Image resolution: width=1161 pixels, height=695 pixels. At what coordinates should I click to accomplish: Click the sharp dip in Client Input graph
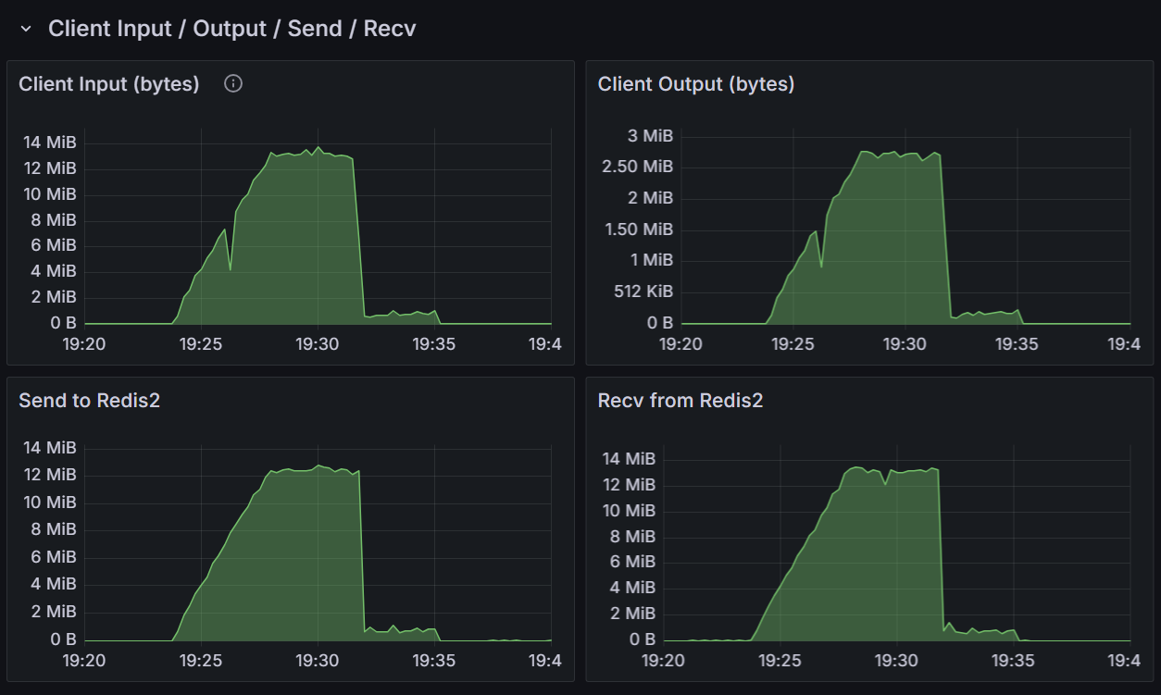point(230,268)
